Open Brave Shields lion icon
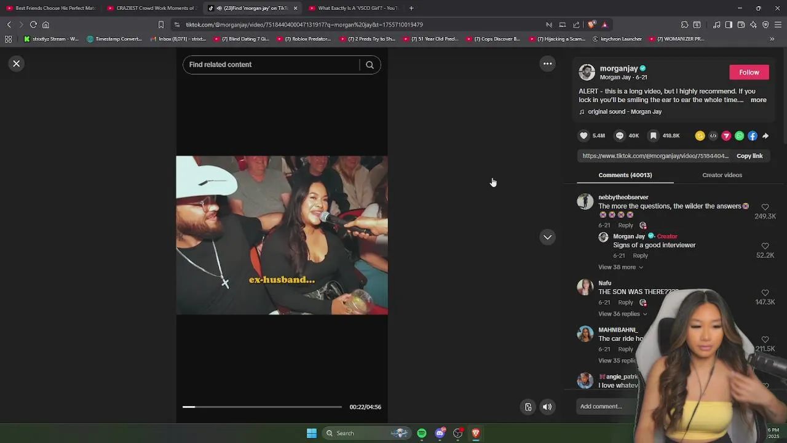This screenshot has width=787, height=443. (591, 25)
